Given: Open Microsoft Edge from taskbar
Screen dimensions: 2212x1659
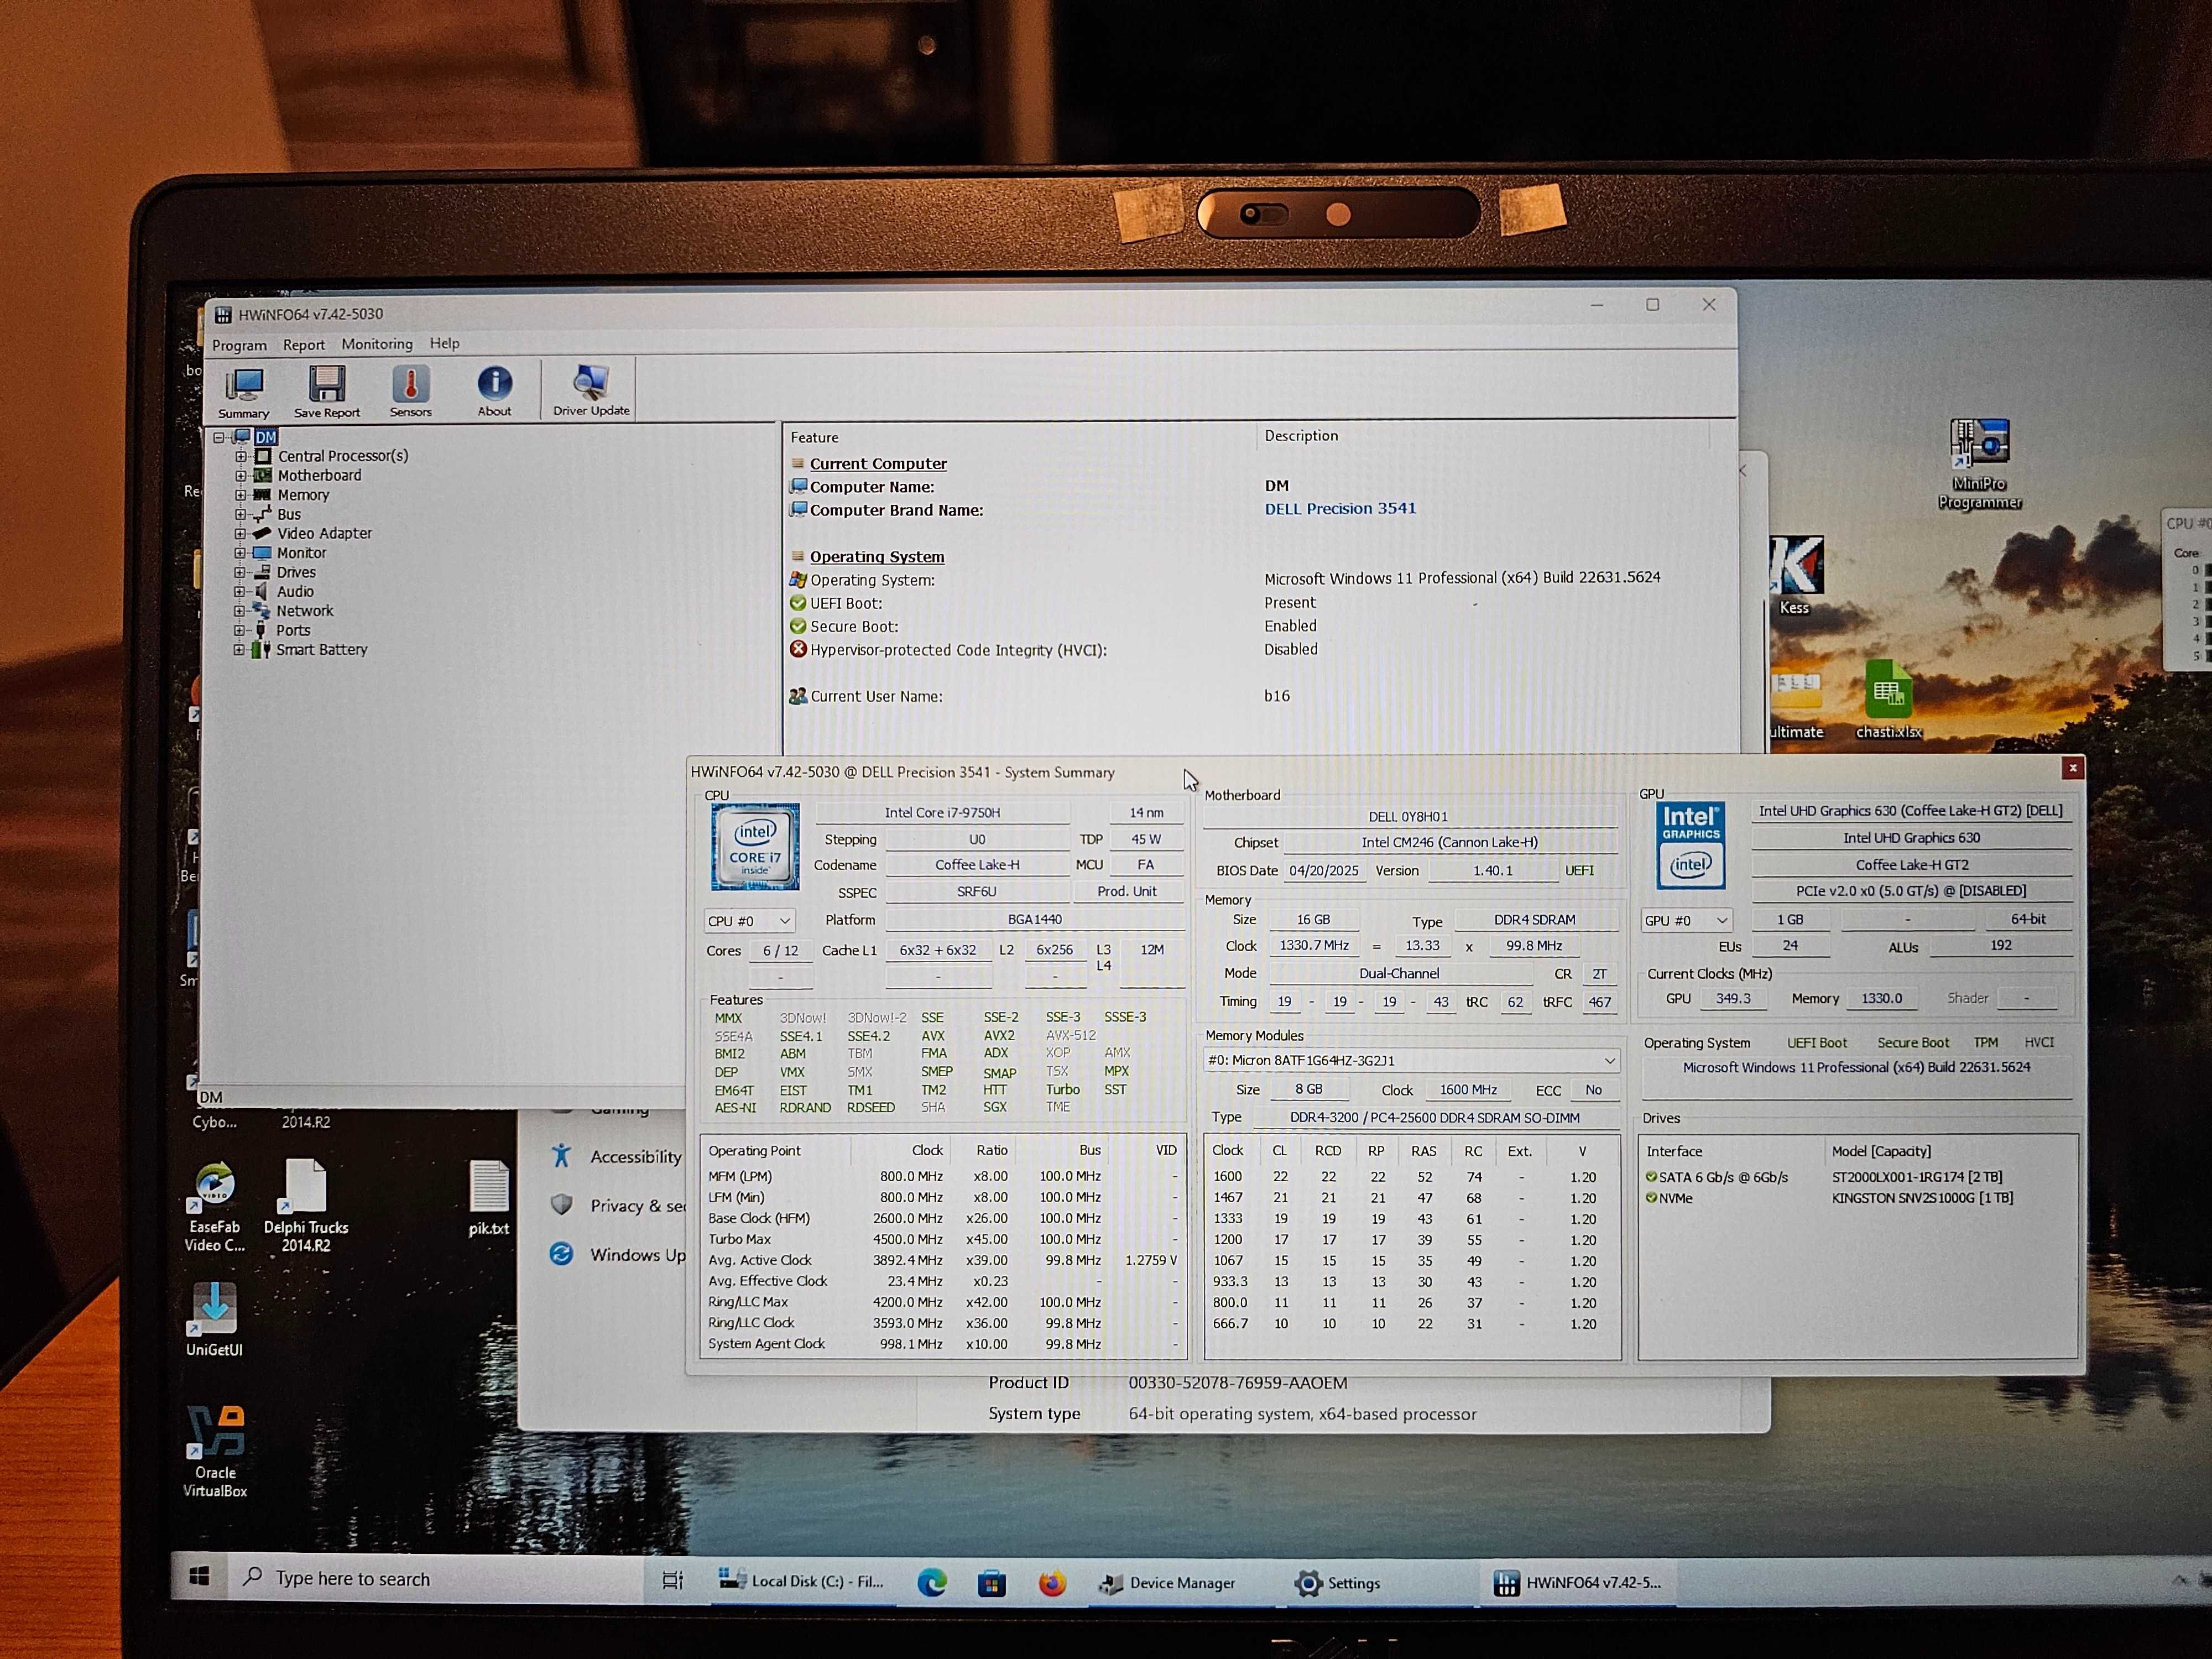Looking at the screenshot, I should coord(932,1583).
